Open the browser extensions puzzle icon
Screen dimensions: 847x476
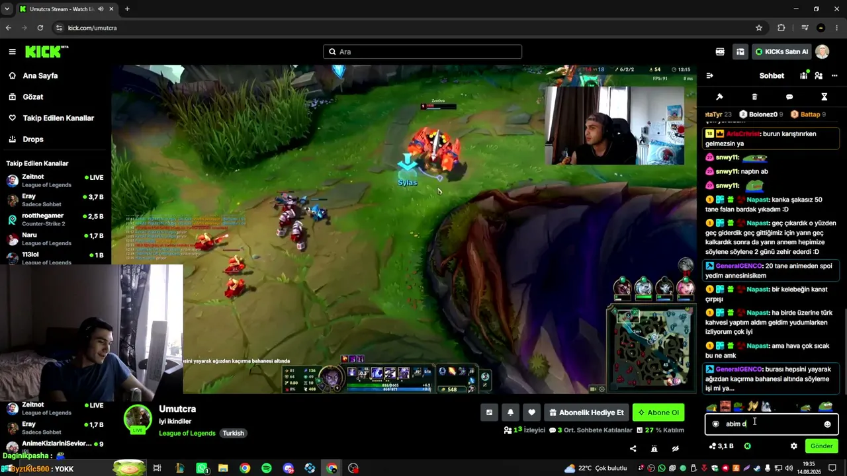(781, 28)
